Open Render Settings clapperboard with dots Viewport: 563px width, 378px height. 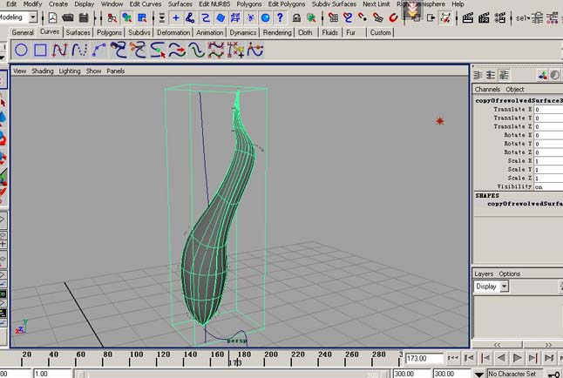coord(499,17)
